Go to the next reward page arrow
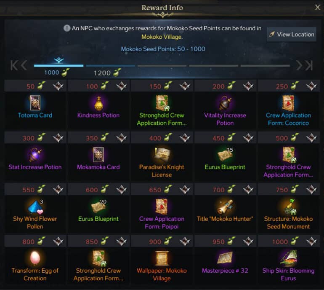 (x=299, y=66)
